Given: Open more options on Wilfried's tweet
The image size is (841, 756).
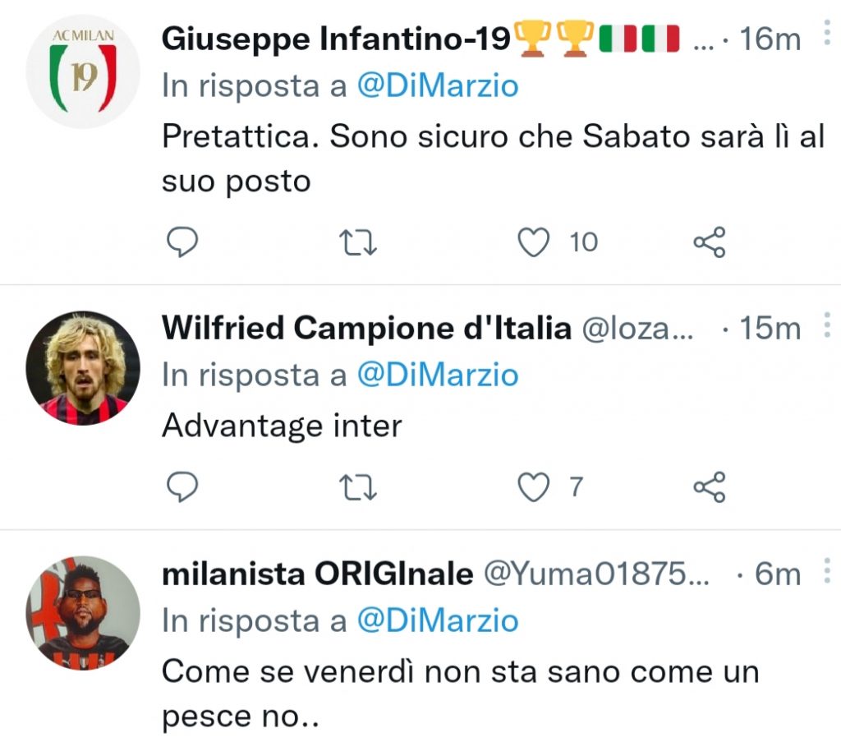Looking at the screenshot, I should click(x=825, y=327).
